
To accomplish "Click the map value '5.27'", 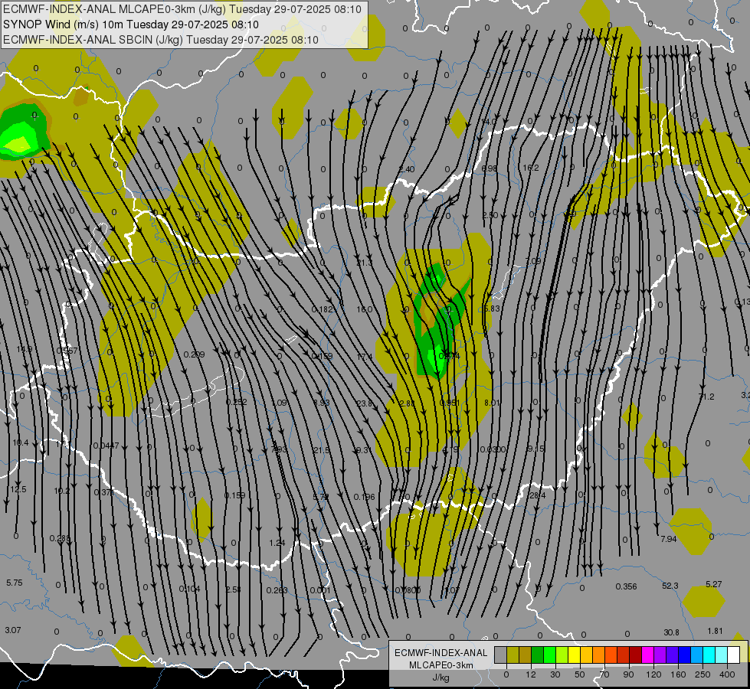I will pyautogui.click(x=714, y=584).
